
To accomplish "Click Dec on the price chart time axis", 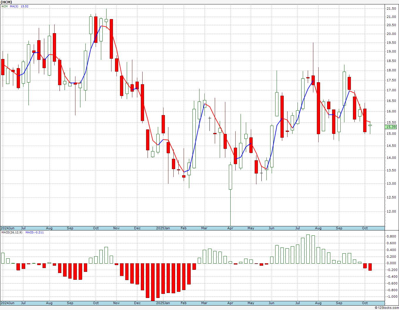I will pyautogui.click(x=137, y=228).
